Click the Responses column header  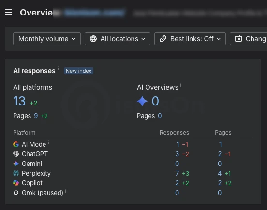174,133
